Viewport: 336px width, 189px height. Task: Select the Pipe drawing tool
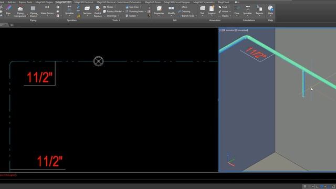[8, 10]
